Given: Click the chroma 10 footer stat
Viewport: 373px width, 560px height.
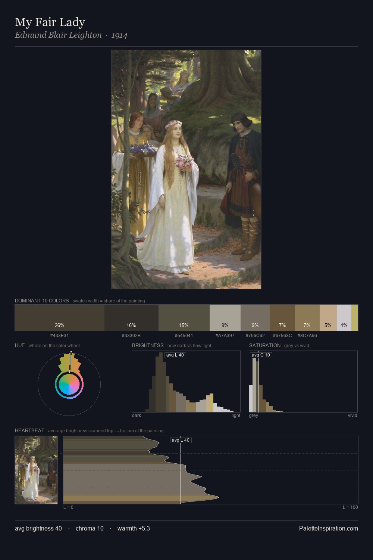Looking at the screenshot, I should pyautogui.click(x=90, y=528).
